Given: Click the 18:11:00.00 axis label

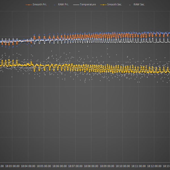Looking at the screenshot, I should pyautogui.click(x=139, y=166).
